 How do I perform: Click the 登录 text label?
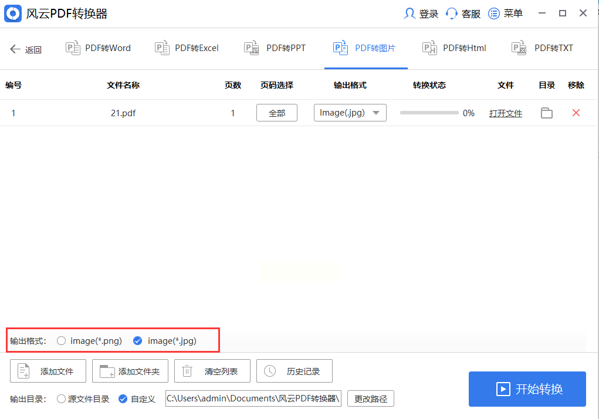429,14
